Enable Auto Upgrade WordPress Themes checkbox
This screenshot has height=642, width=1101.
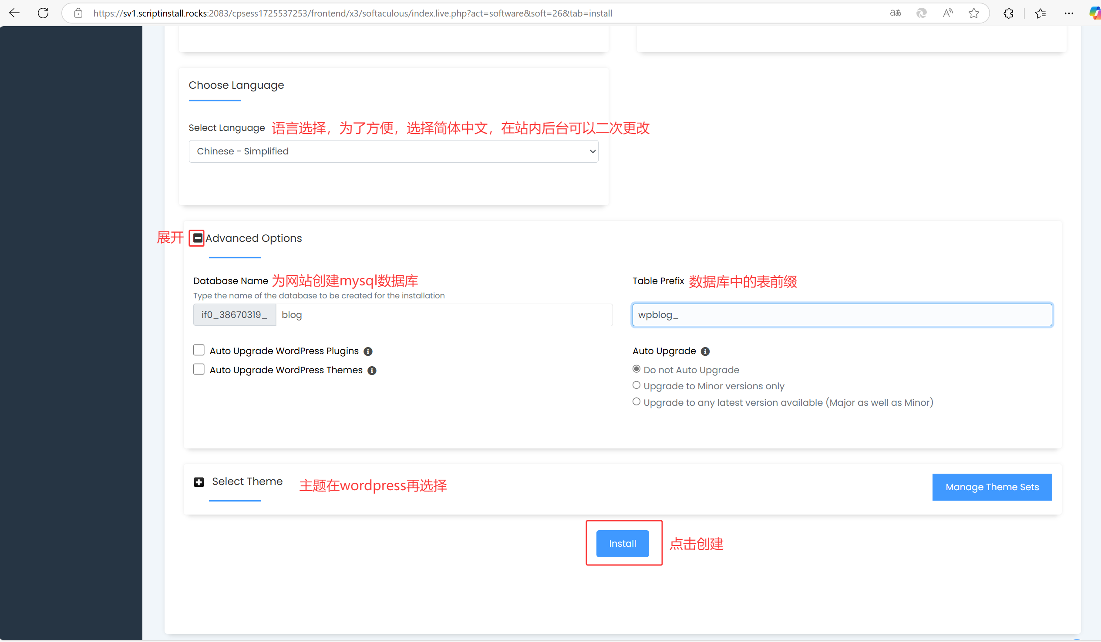pos(199,370)
